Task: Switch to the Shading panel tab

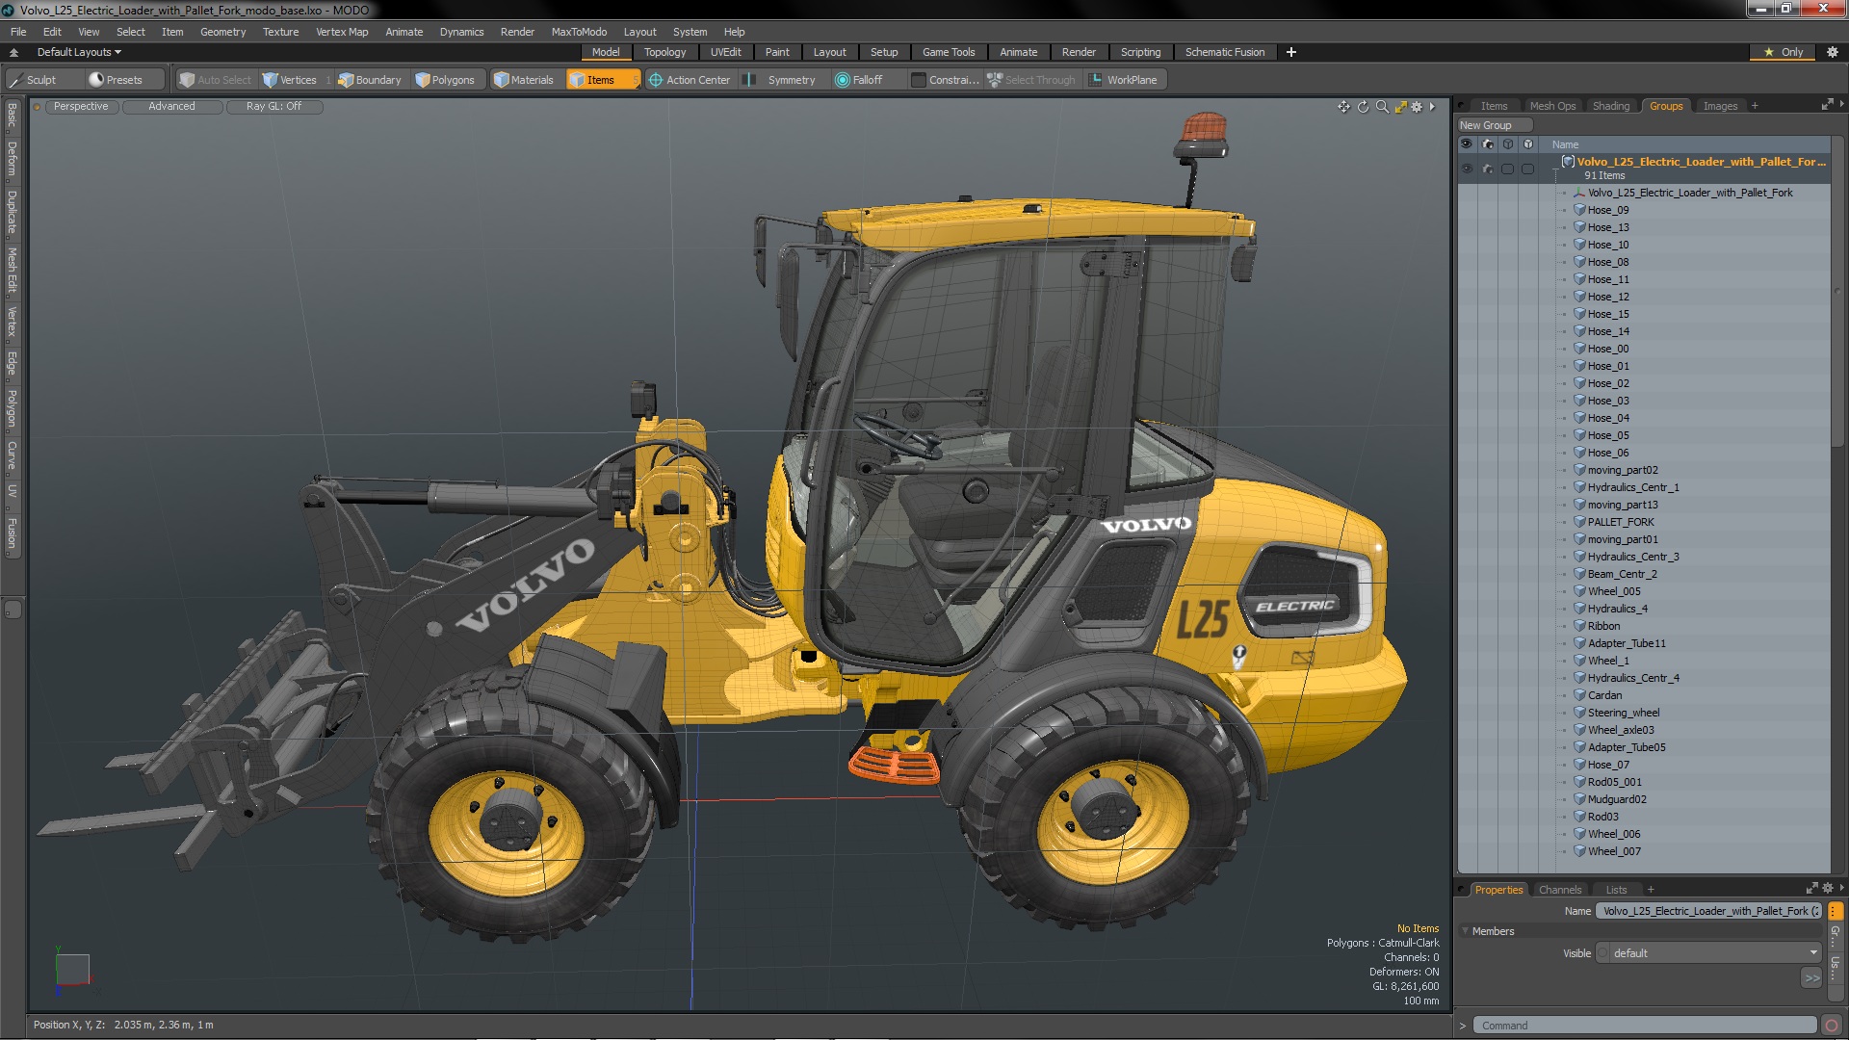Action: click(1610, 106)
